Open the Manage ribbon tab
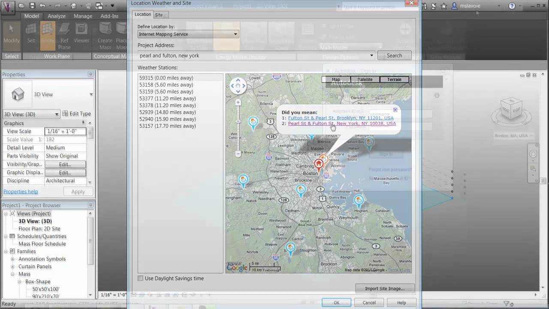The image size is (549, 309). (x=83, y=16)
